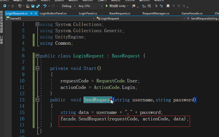Click the green play Attach icon
The width and height of the screenshot is (219, 137).
(107, 6)
